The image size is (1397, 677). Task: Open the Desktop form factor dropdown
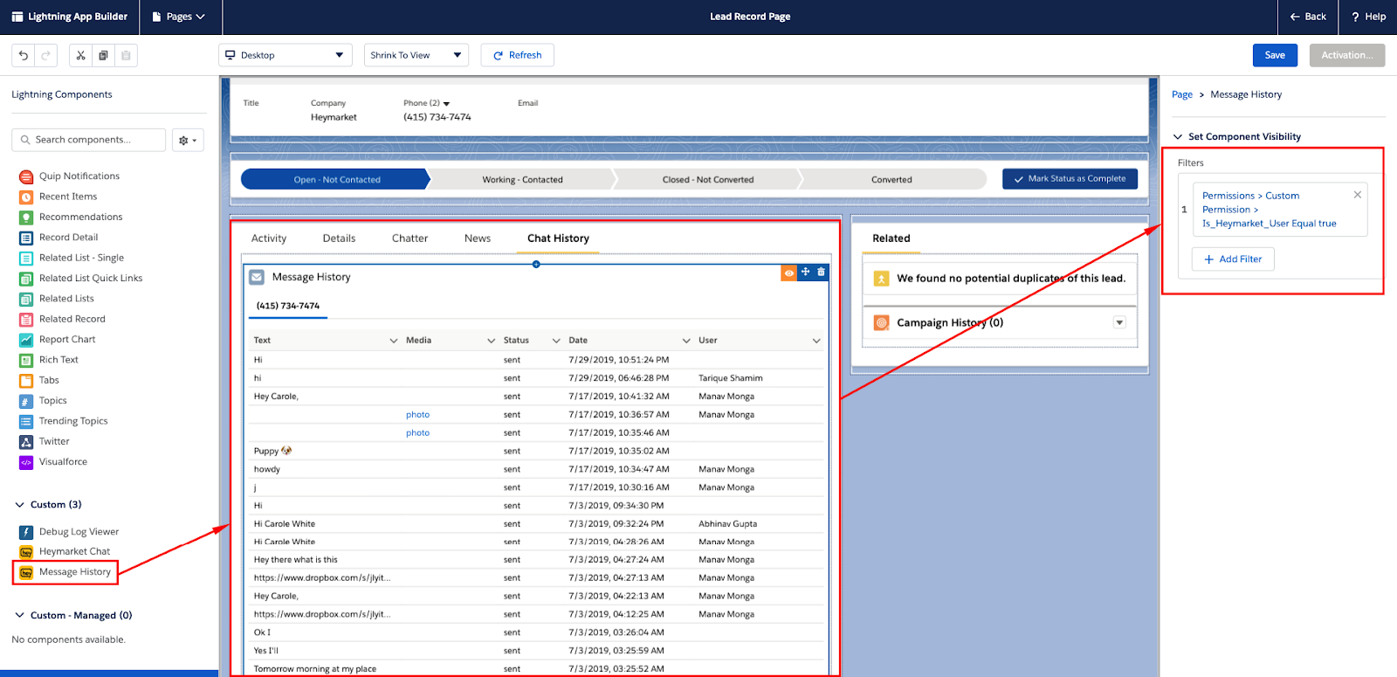coord(286,55)
